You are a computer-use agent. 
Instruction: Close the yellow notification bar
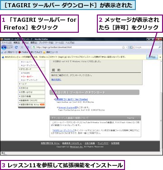tap(160, 57)
